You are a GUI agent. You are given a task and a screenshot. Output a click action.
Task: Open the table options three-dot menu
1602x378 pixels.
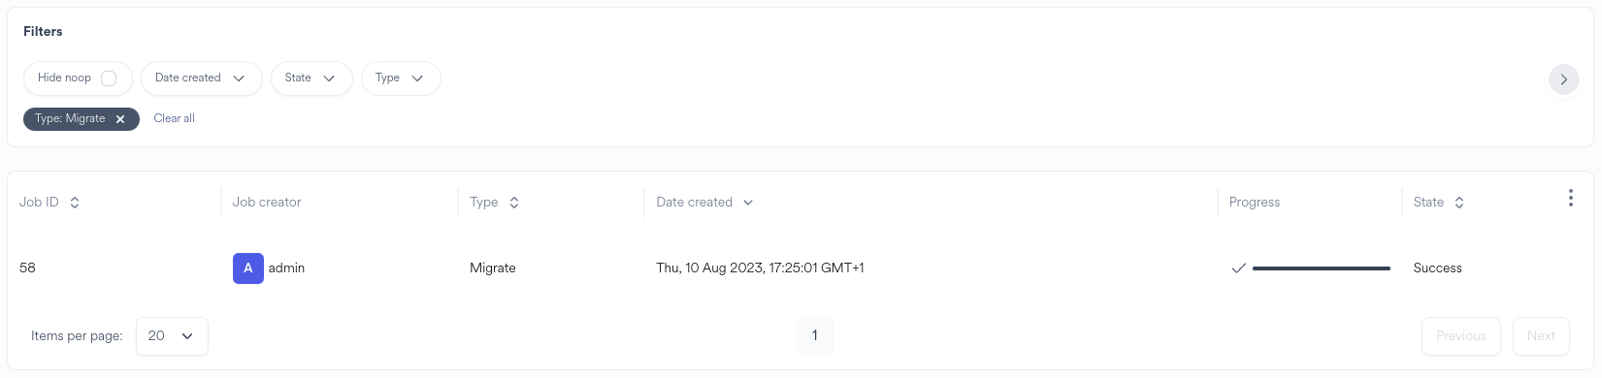[x=1570, y=198]
